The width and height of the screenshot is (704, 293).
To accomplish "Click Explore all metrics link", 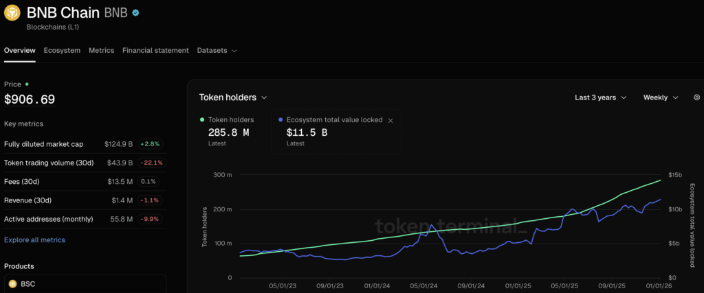I will pos(34,240).
